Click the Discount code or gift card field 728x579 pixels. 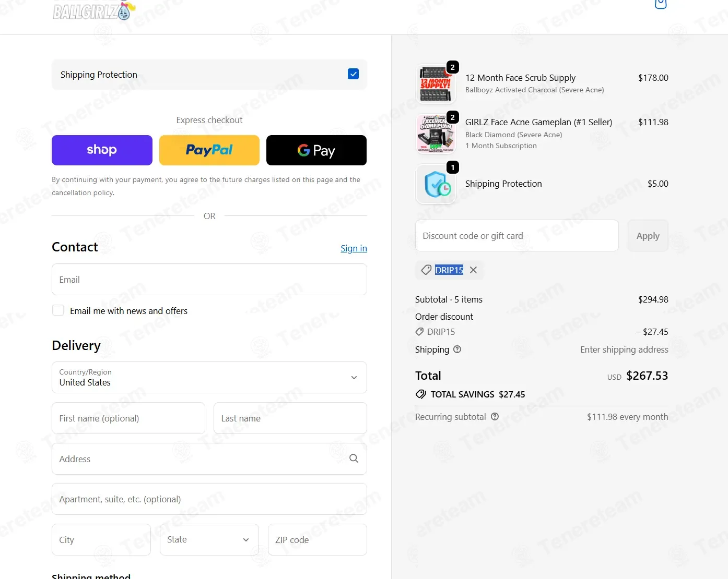[x=517, y=236]
